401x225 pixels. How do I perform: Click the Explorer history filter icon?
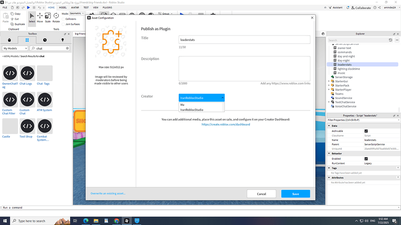click(x=391, y=40)
